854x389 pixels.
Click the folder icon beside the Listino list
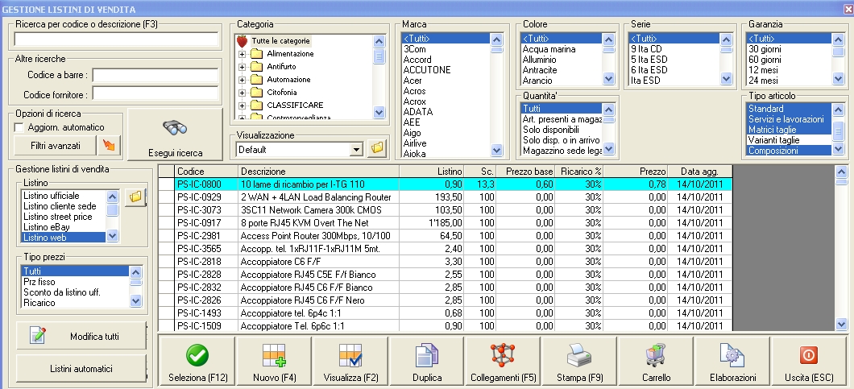click(135, 198)
